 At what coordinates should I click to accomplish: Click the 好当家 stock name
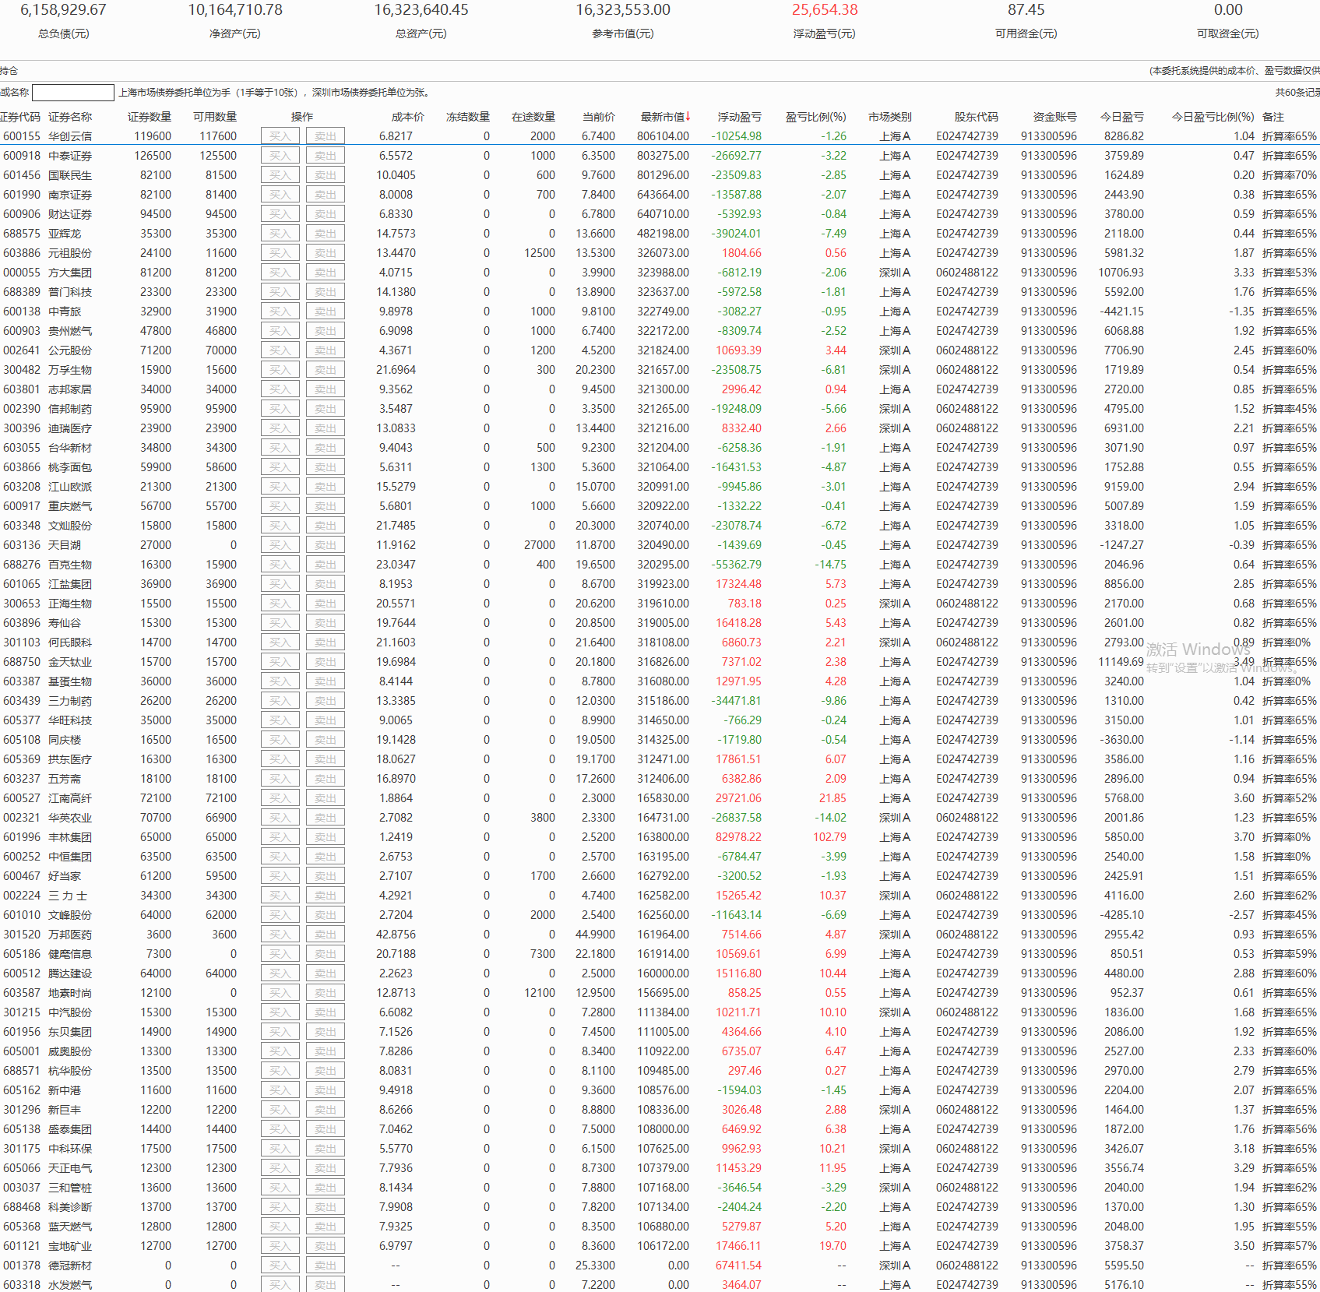65,876
